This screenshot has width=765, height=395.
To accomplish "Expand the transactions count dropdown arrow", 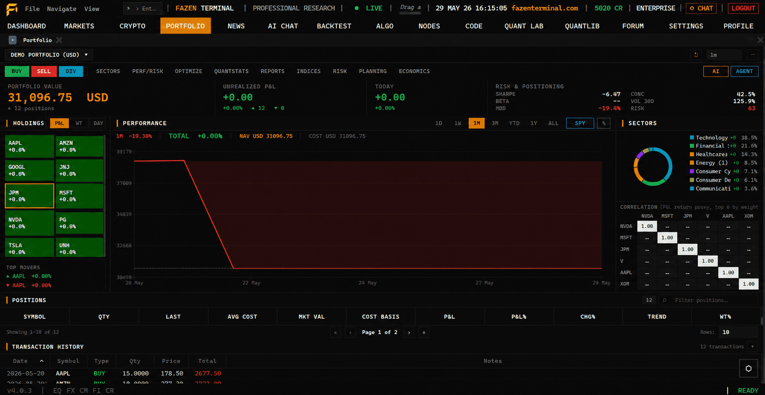I will coord(752,347).
